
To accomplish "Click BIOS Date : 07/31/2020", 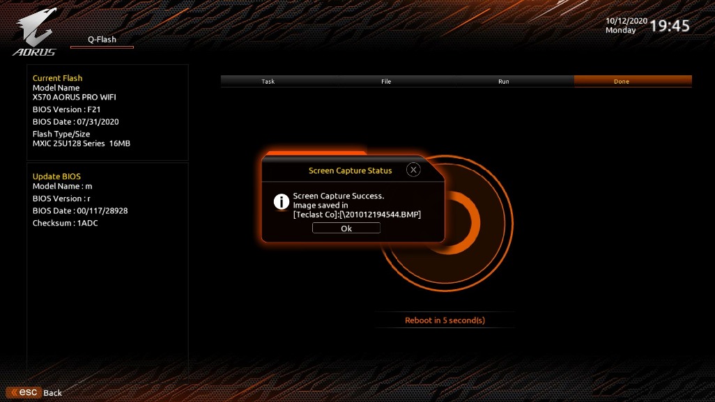I will click(76, 122).
